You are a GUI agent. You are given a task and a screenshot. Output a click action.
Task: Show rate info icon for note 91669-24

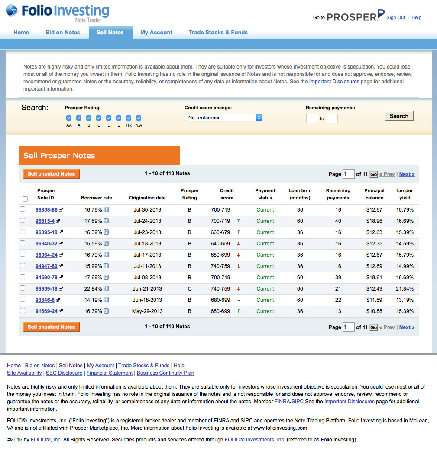point(106,311)
